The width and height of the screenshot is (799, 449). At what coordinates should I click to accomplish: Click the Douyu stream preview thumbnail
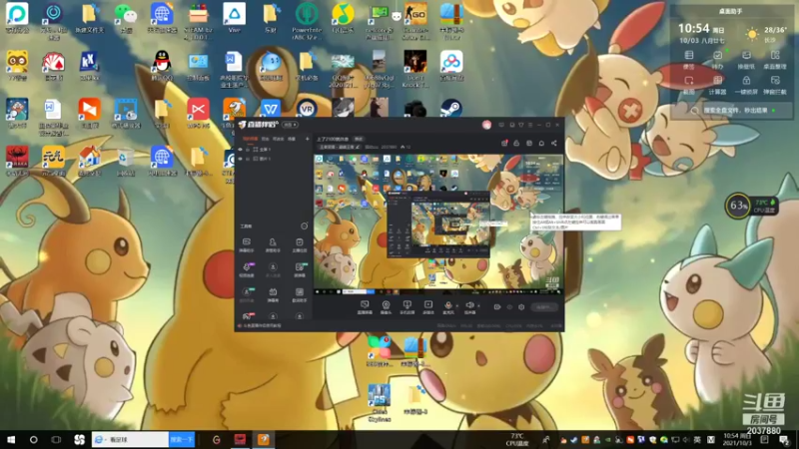point(438,224)
